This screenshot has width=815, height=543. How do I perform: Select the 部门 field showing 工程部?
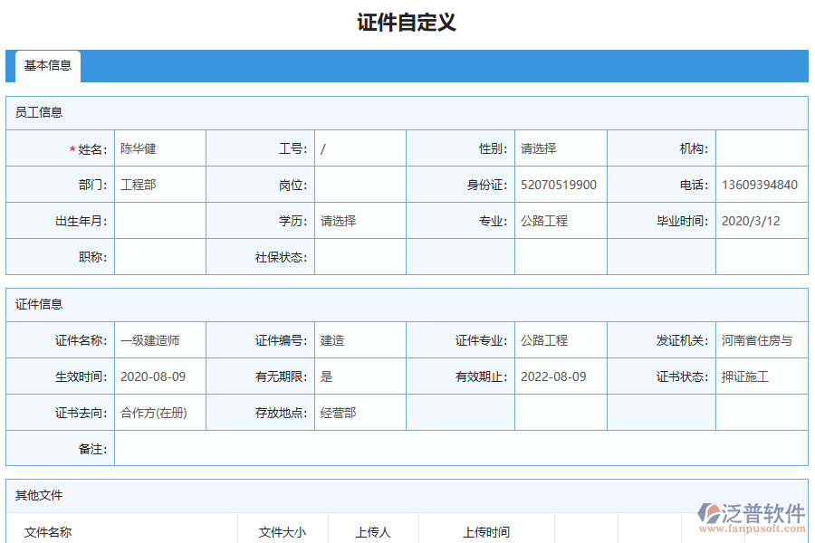159,184
